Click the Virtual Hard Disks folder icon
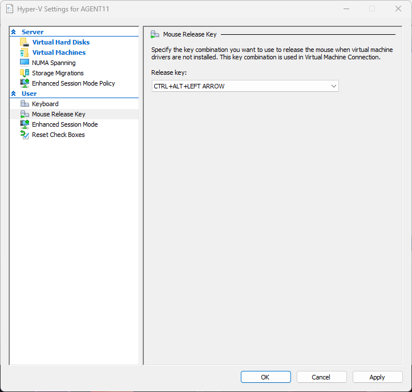The width and height of the screenshot is (412, 392). [x=24, y=42]
